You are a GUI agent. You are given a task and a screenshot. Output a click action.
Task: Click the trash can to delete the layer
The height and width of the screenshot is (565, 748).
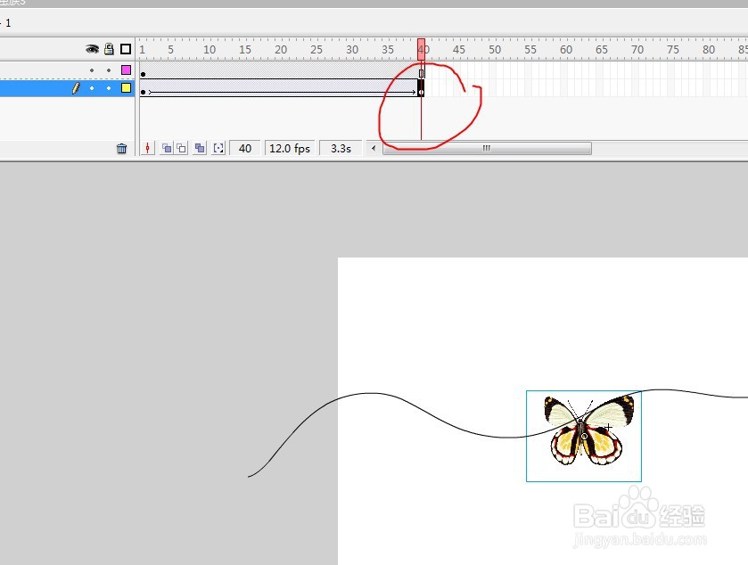[121, 149]
